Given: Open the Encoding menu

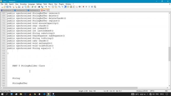Looking at the screenshot, I should tap(23, 4).
